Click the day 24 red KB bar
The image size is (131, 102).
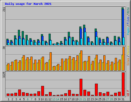point(96,90)
